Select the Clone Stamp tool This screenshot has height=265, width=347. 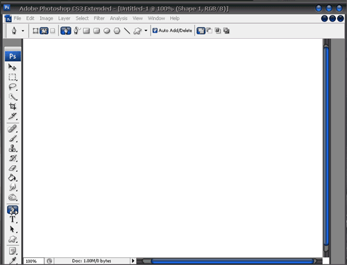point(12,148)
